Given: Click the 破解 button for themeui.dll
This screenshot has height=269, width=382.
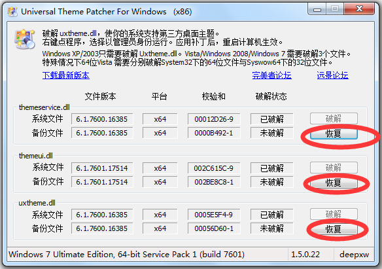Looking at the screenshot, I should pyautogui.click(x=334, y=168).
